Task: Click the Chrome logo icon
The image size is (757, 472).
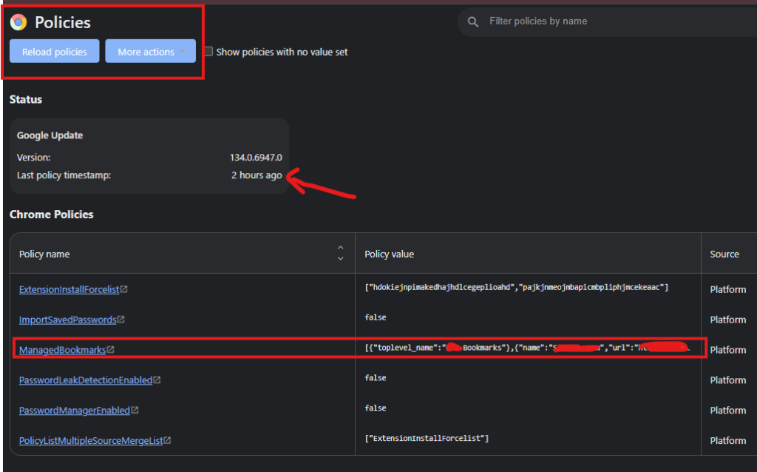Action: (18, 22)
